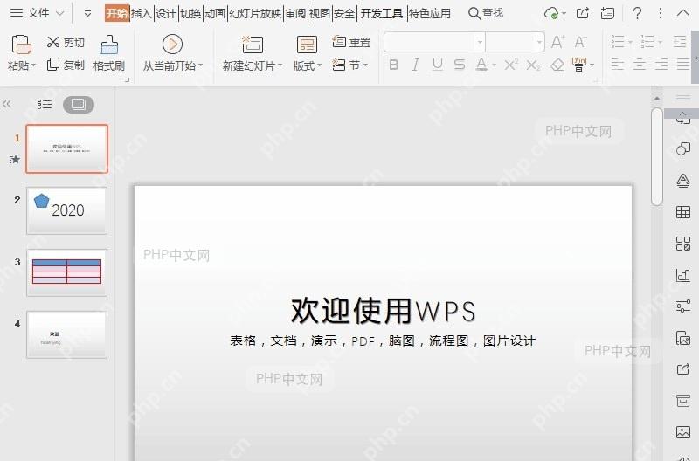
Task: Switch to the Home (开始) tab
Action: [117, 13]
